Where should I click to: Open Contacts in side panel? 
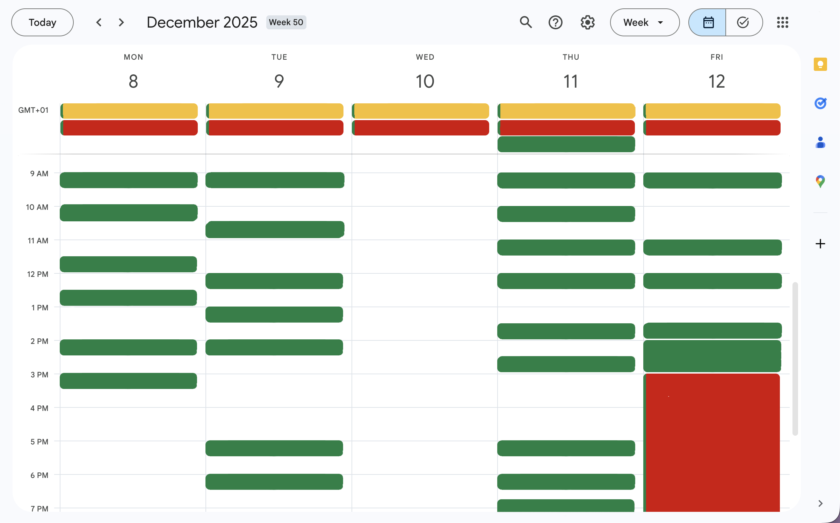coord(820,142)
